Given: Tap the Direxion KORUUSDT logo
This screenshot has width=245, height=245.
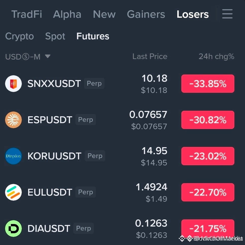Looking at the screenshot, I should tap(13, 156).
